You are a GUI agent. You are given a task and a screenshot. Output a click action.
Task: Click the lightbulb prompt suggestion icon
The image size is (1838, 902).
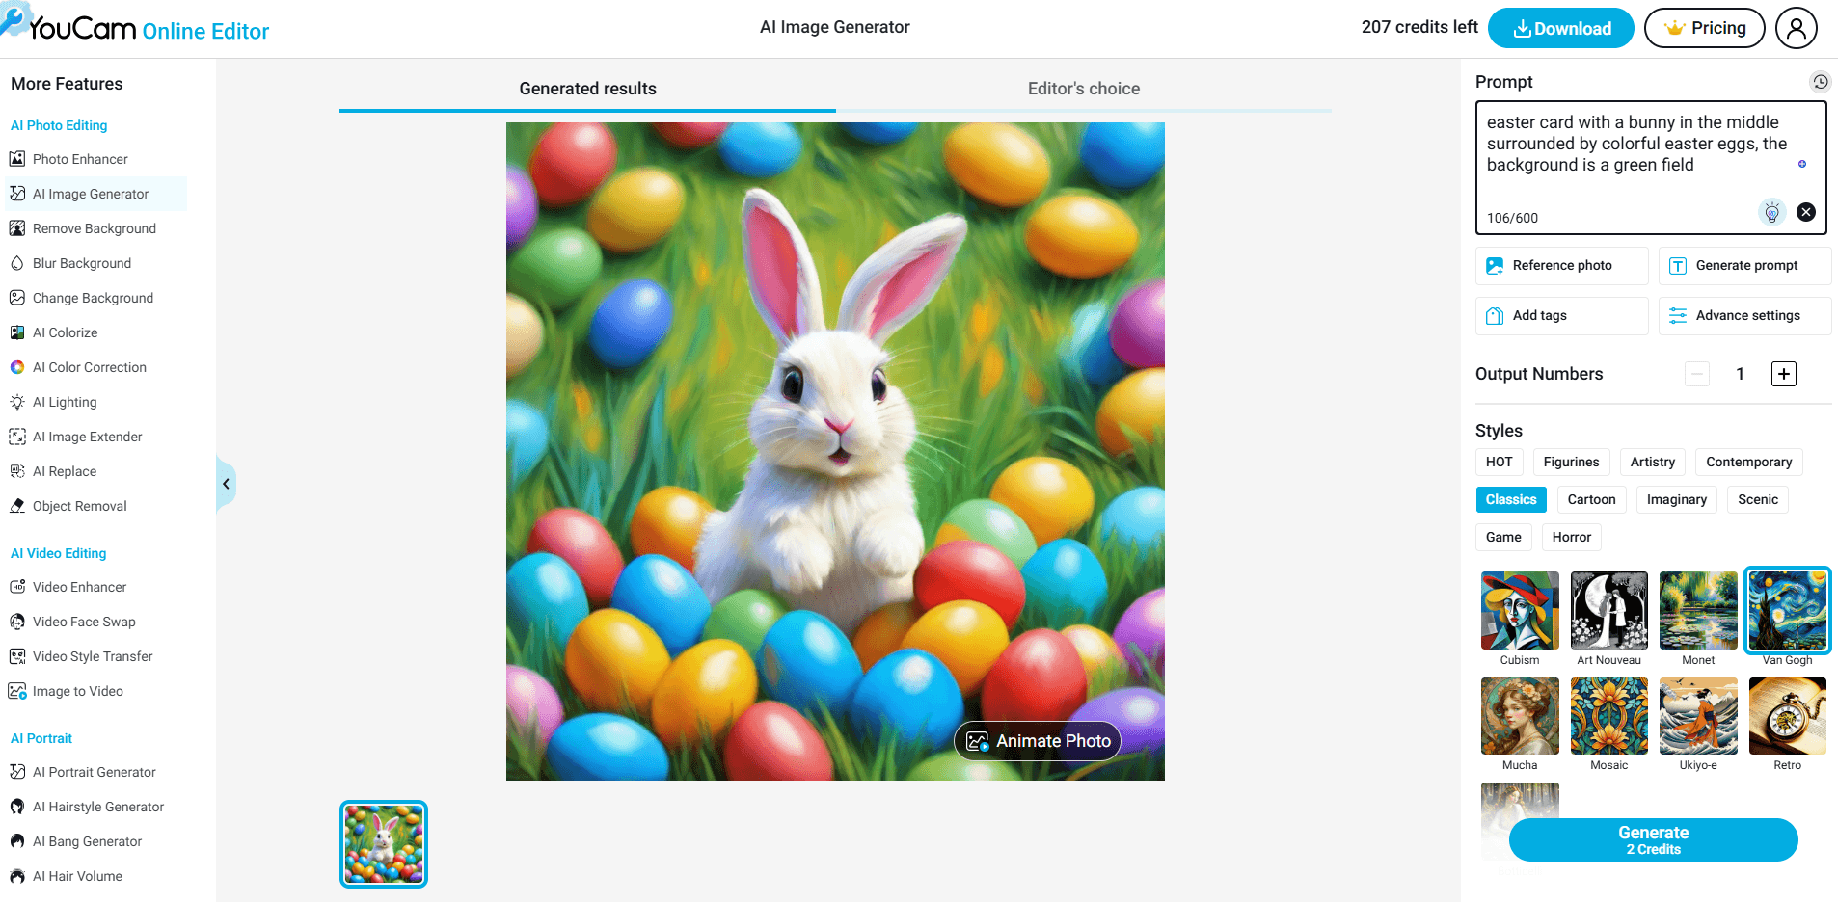click(x=1771, y=212)
